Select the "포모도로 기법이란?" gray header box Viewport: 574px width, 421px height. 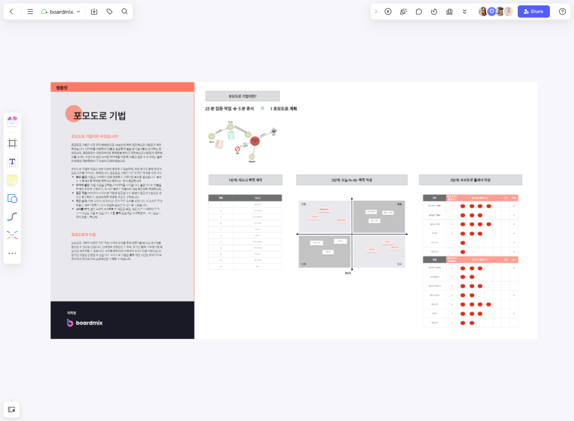243,96
